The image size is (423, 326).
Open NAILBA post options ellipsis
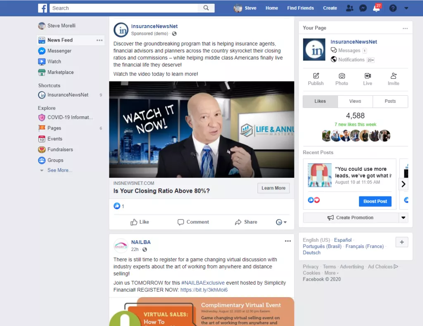[288, 241]
